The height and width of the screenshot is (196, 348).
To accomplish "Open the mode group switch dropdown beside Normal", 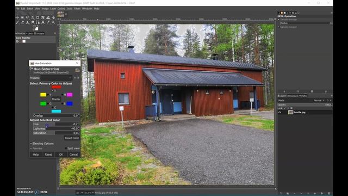I will [x=329, y=100].
